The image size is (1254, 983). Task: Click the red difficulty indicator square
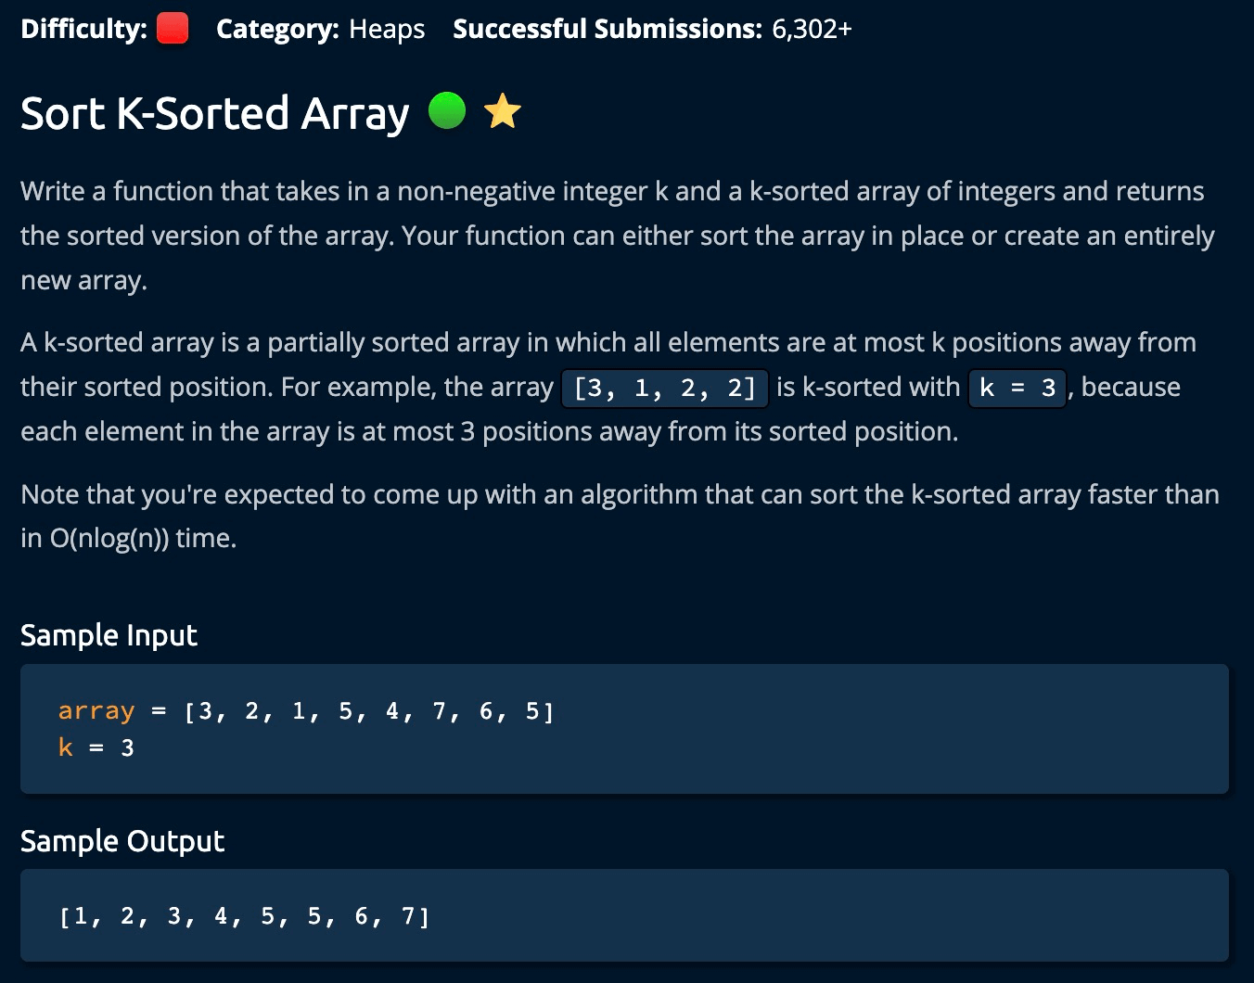click(x=173, y=29)
